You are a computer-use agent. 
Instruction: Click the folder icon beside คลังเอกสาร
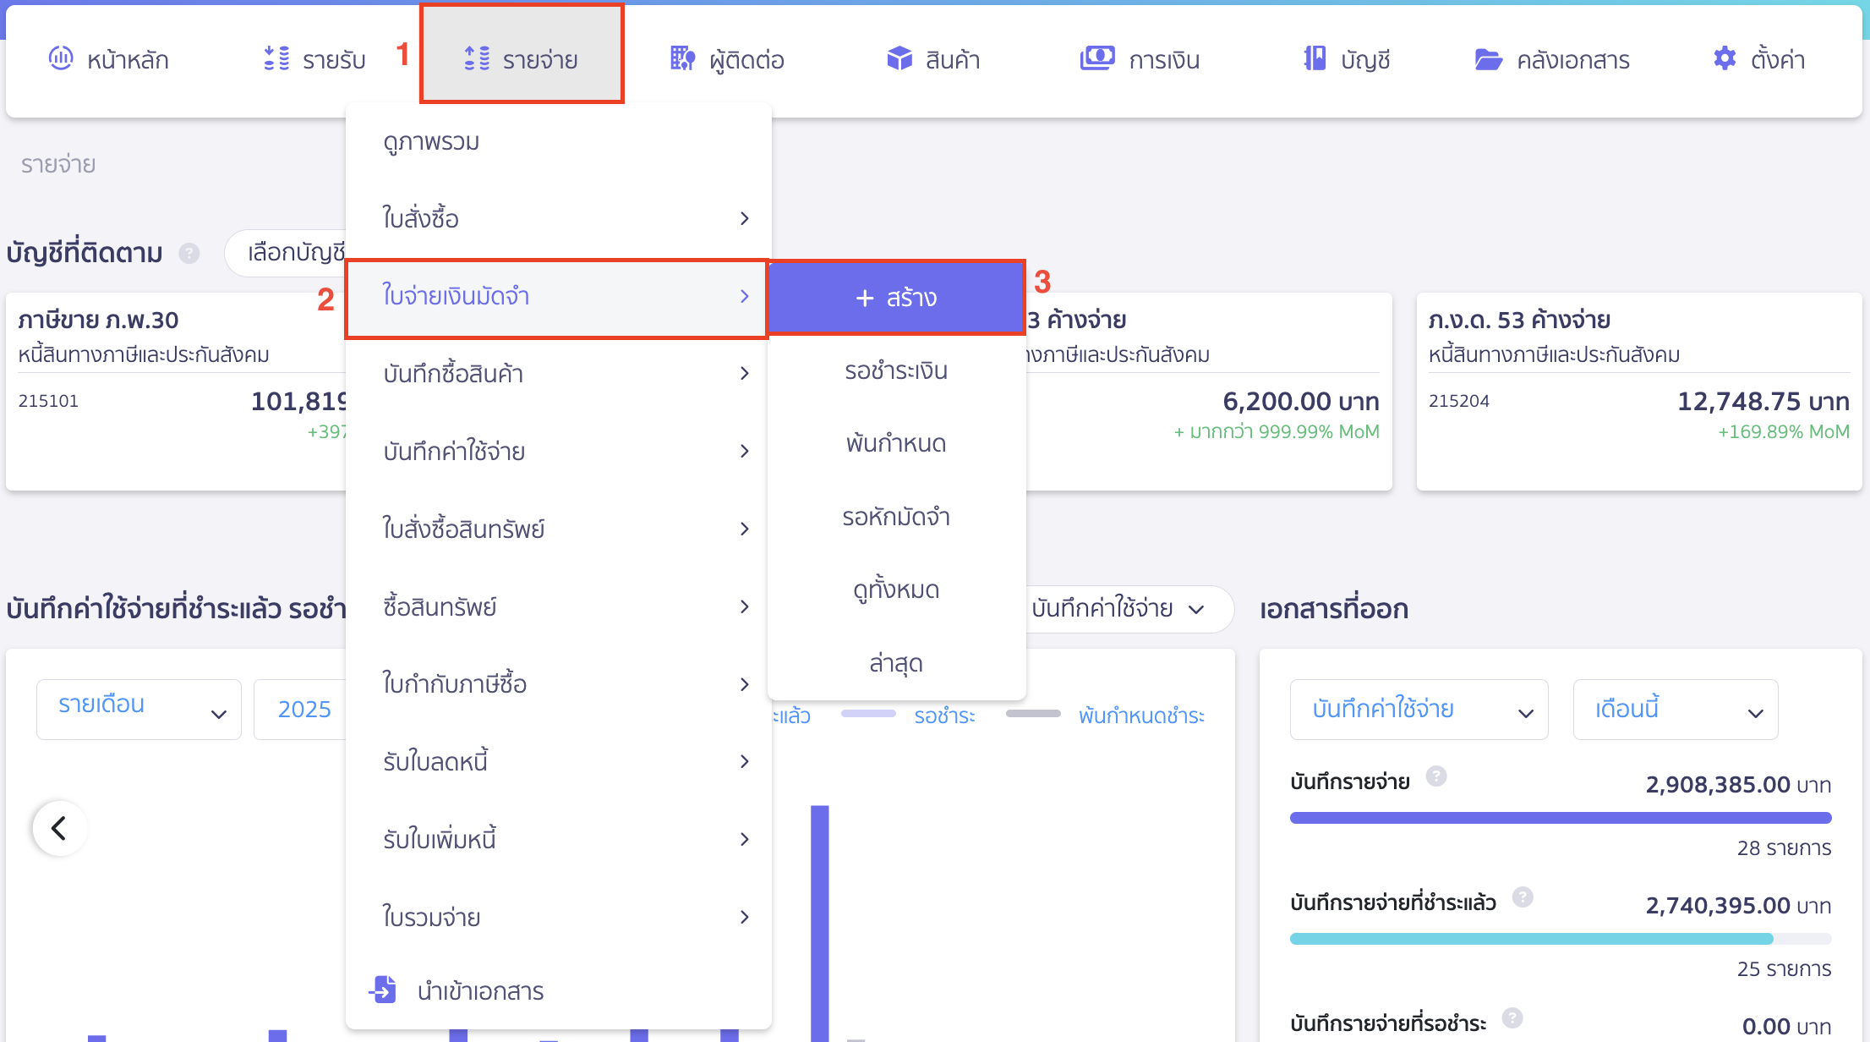click(x=1488, y=59)
